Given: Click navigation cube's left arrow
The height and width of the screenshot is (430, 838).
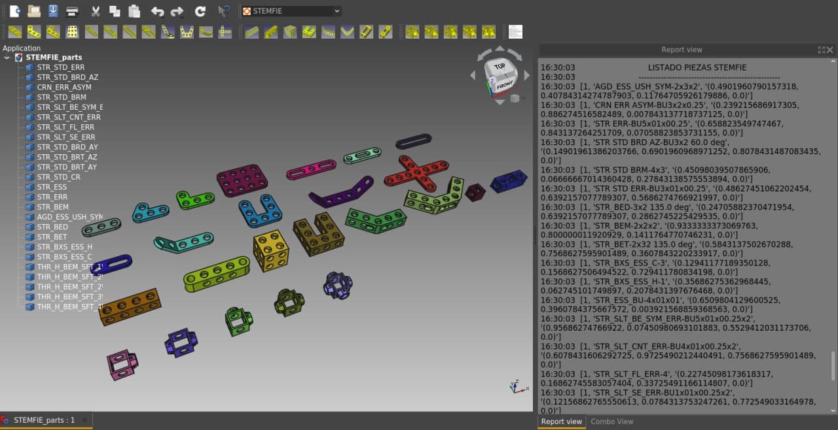Looking at the screenshot, I should pyautogui.click(x=473, y=76).
